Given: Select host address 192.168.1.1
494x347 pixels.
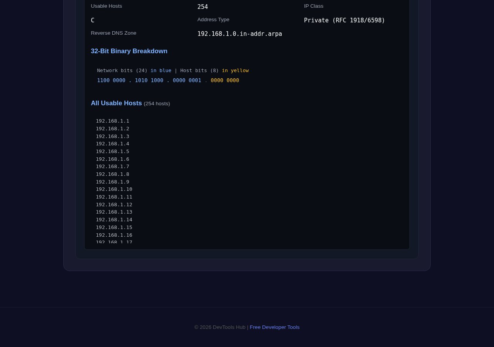Looking at the screenshot, I should [112, 121].
